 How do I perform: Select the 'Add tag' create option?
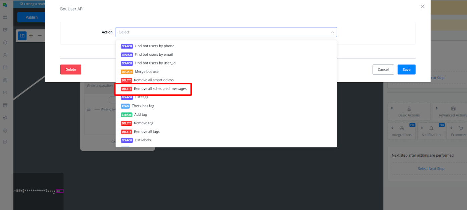pos(140,115)
